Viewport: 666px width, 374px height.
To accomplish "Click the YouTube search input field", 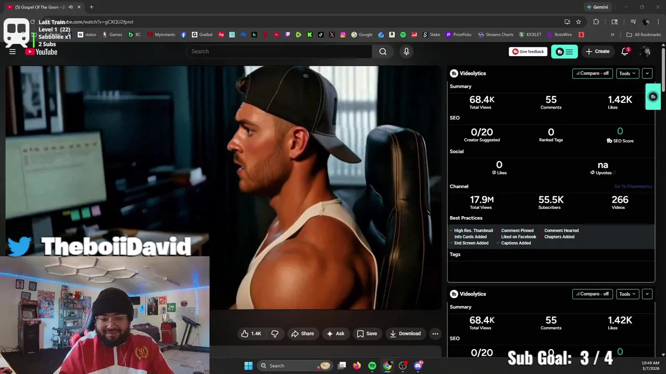I will click(x=279, y=51).
